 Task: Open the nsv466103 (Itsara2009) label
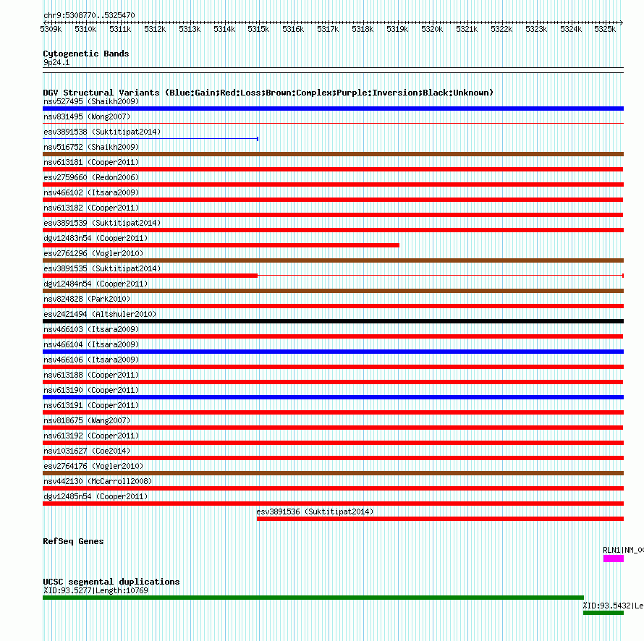point(91,329)
